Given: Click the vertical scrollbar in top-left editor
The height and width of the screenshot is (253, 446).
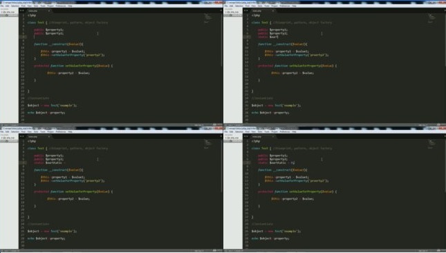Looking at the screenshot, I should pyautogui.click(x=221, y=68).
